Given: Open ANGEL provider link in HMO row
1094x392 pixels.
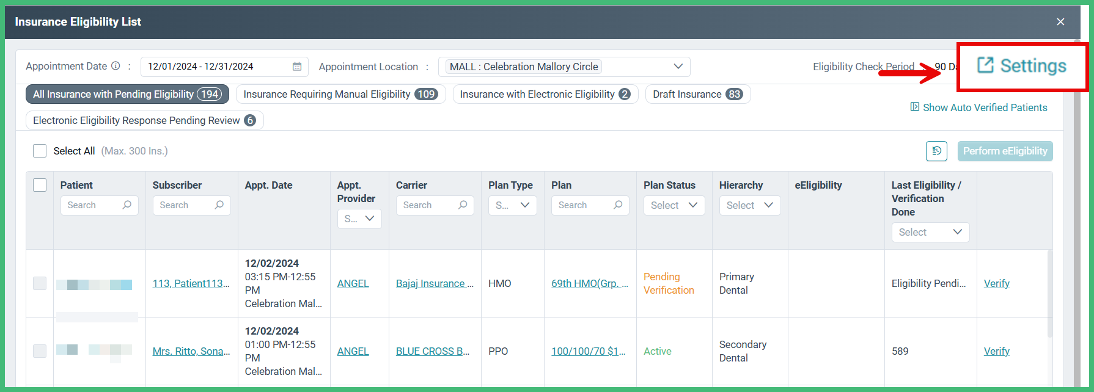Looking at the screenshot, I should [353, 283].
